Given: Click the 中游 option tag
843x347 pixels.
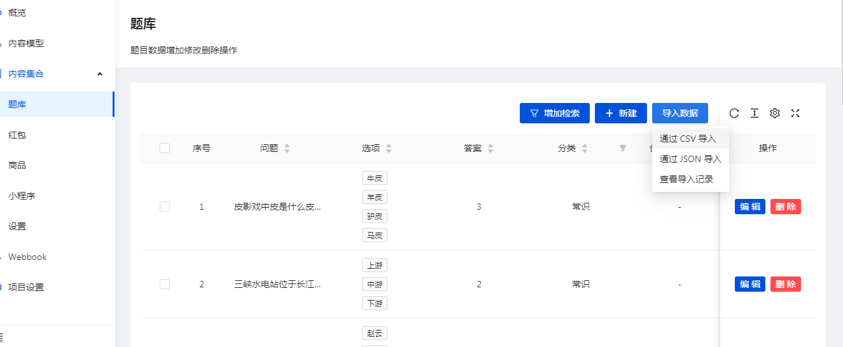Looking at the screenshot, I should pyautogui.click(x=375, y=284).
